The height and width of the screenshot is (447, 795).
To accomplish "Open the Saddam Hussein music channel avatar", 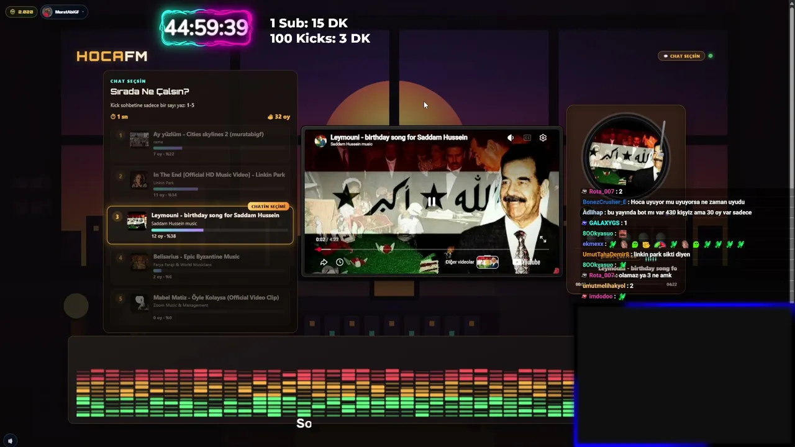I will (x=320, y=140).
